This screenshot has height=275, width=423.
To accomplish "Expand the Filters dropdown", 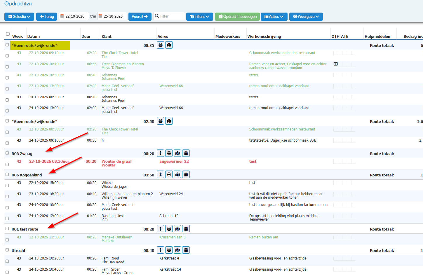I will [200, 17].
